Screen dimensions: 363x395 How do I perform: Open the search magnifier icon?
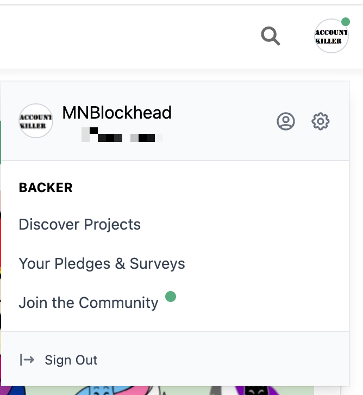pos(271,36)
